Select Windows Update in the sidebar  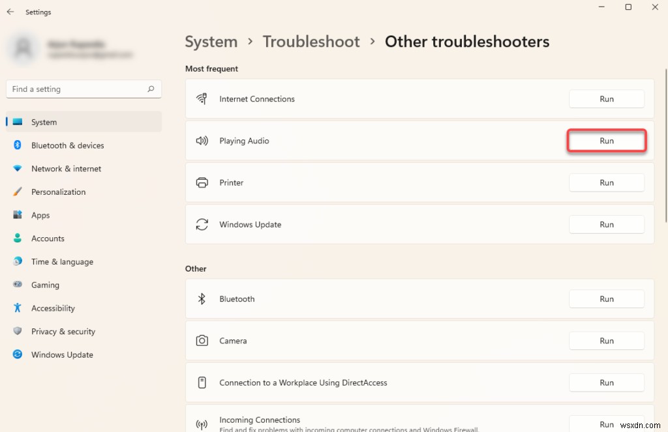[61, 354]
